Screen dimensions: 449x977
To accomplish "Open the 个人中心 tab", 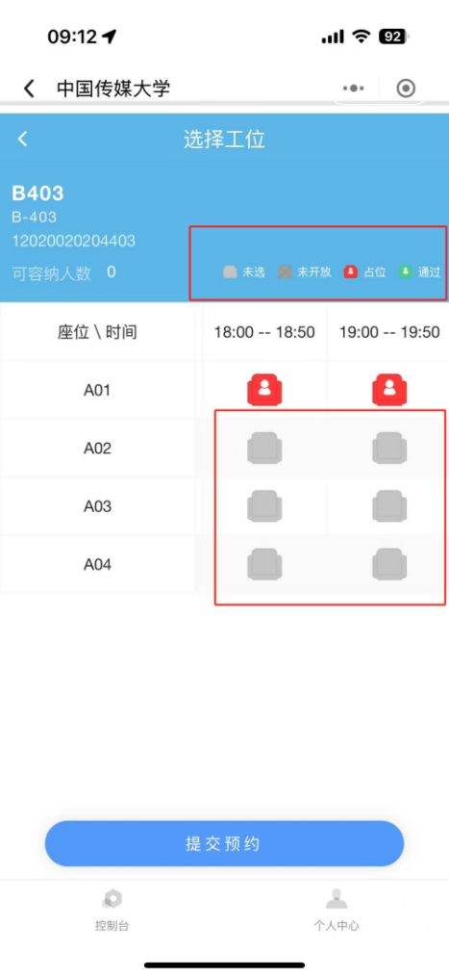I will point(337,910).
